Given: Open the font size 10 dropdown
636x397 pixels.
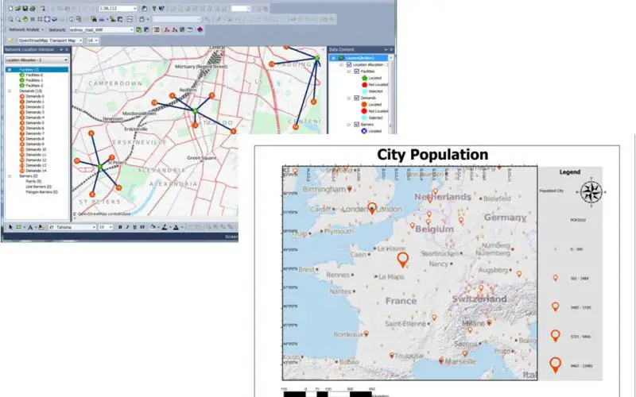Looking at the screenshot, I should [111, 227].
